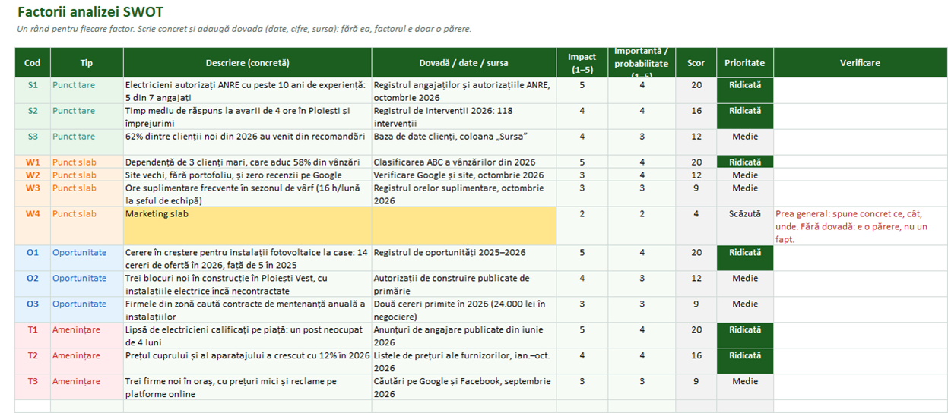Select the 'Factorii analizei SWOT' title
This screenshot has height=413, width=948.
tap(90, 12)
